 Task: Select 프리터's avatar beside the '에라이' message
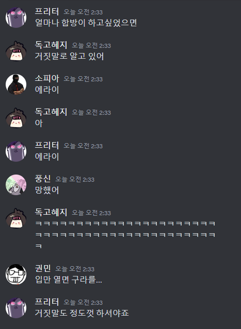pos(16,151)
